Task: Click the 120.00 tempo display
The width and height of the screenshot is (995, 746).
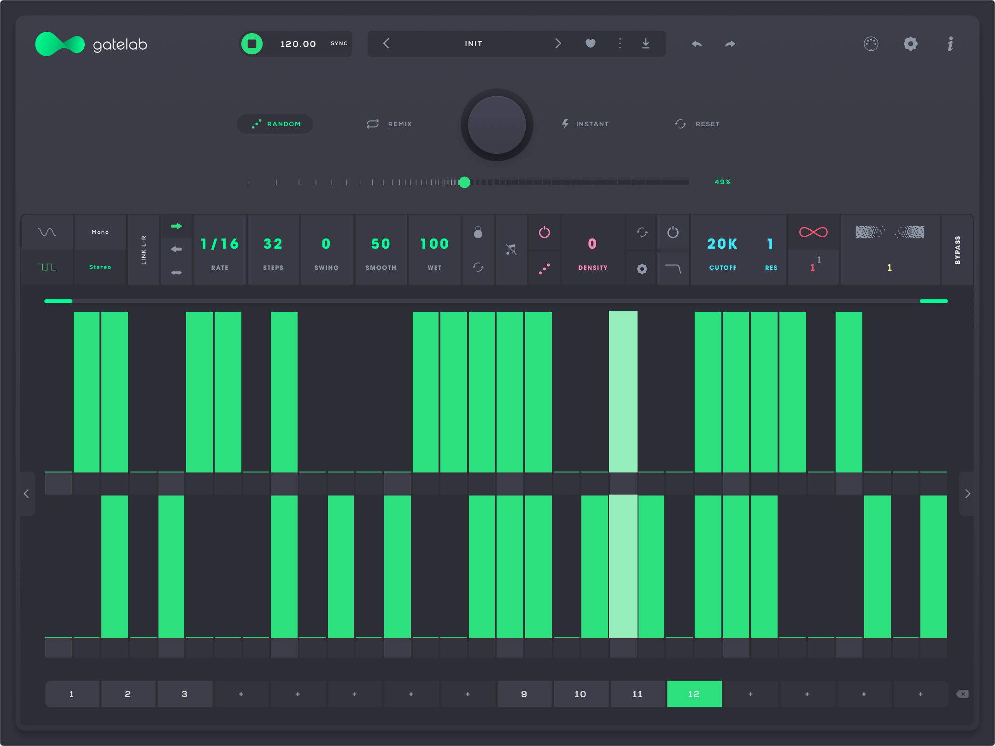Action: point(298,43)
